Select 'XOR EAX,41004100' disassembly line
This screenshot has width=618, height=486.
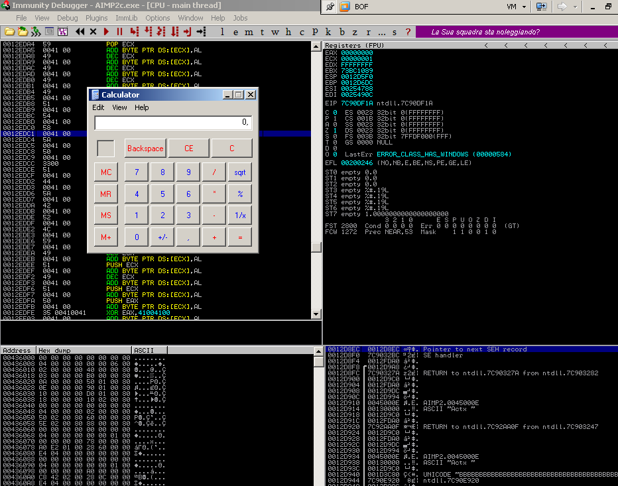pyautogui.click(x=138, y=312)
